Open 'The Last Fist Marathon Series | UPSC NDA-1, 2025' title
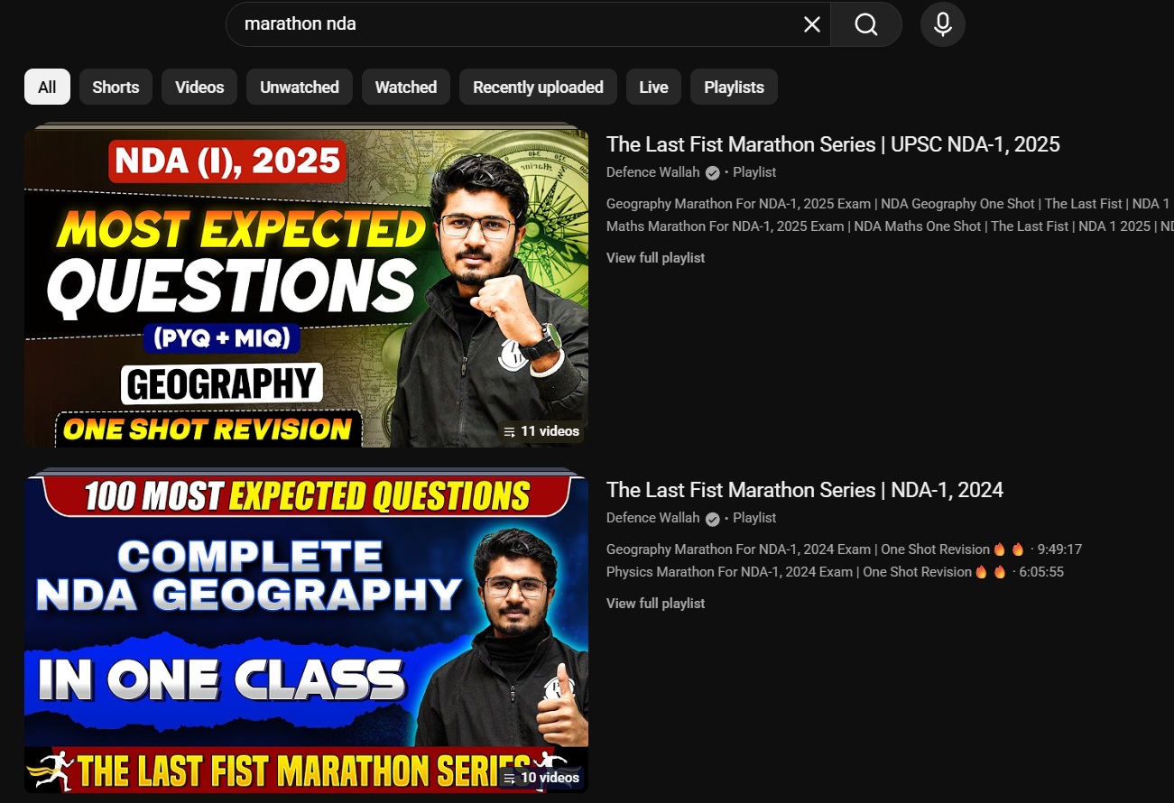Viewport: 1174px width, 803px height. pos(833,144)
